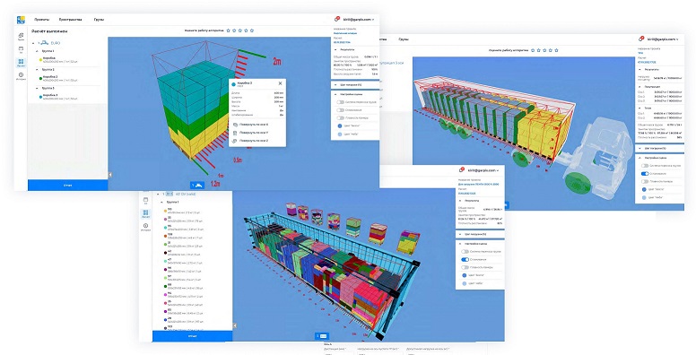This screenshot has height=355, width=696.
Task: Open the История sidebar icon in the pallet window
Action: 21,76
